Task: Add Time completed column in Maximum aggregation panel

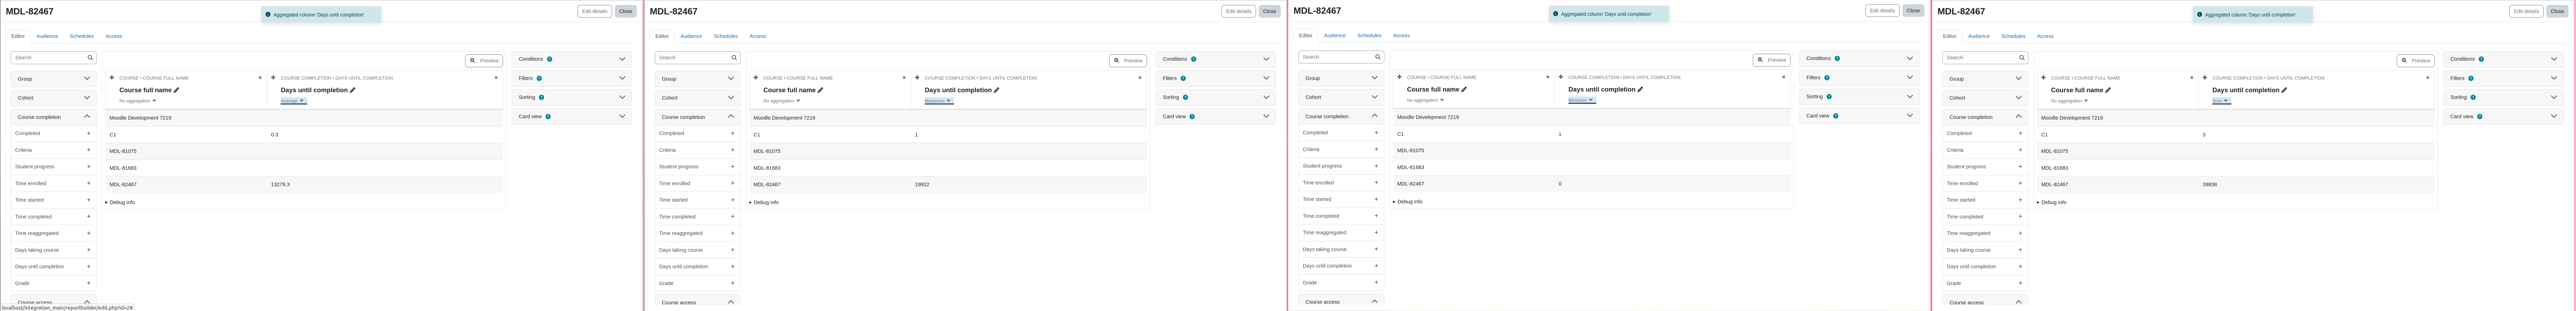Action: [x=732, y=217]
